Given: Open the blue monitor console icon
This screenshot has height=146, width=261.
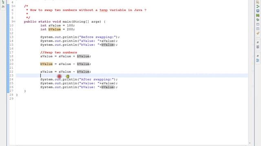Looking at the screenshot, I should pos(258,11).
